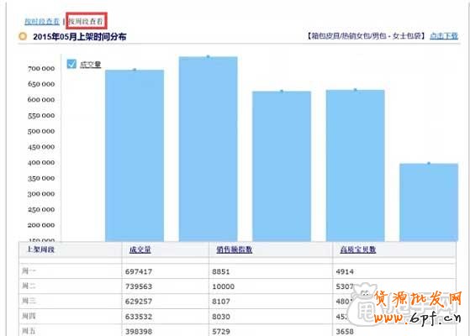Image resolution: width=470 pixels, height=336 pixels.
Task: Click the sales index value 10000
Action: [x=224, y=286]
